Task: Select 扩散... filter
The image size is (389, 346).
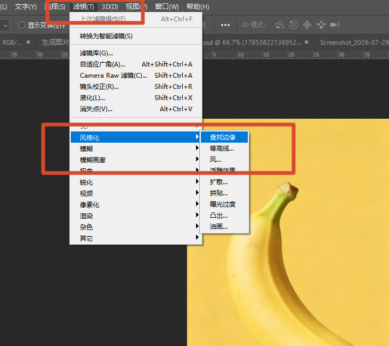Action: pyautogui.click(x=224, y=182)
